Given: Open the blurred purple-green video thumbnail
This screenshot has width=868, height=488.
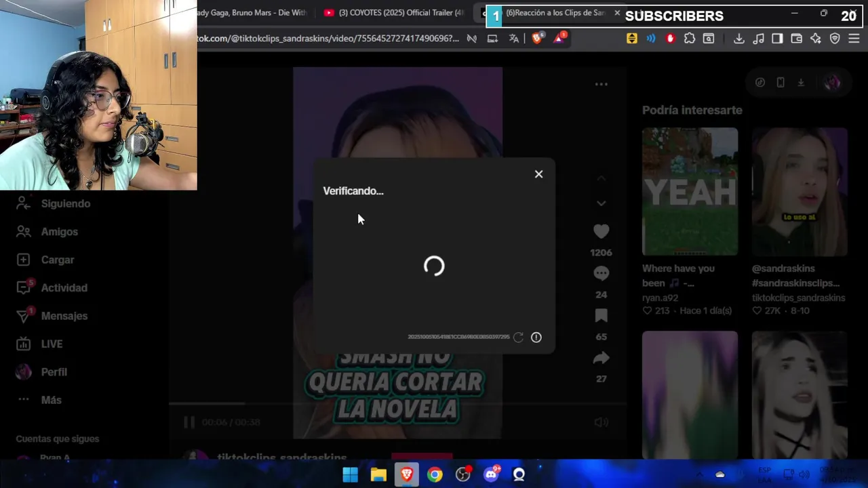Looking at the screenshot, I should (x=690, y=394).
